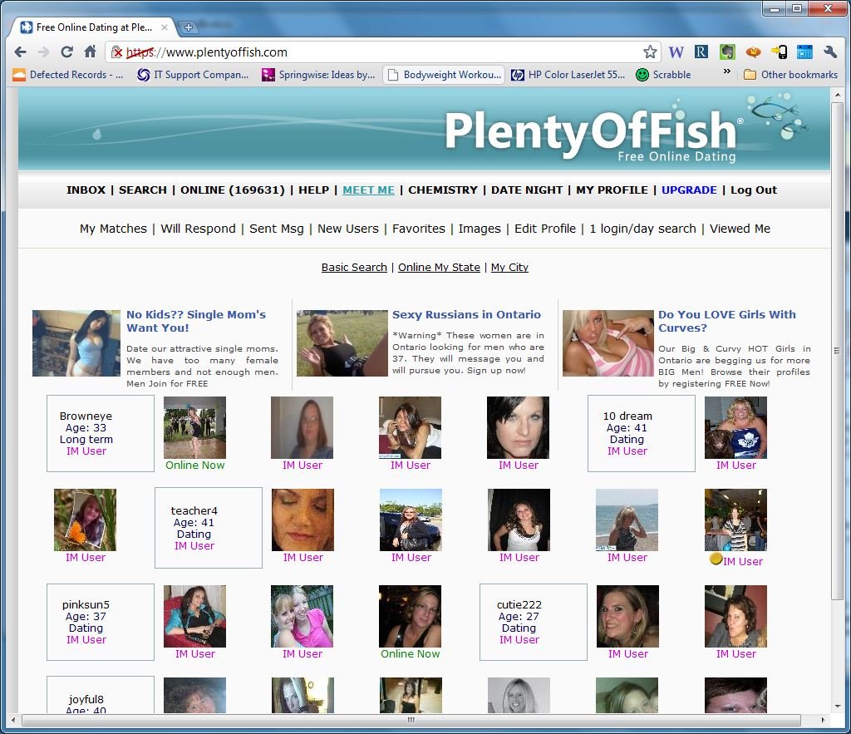This screenshot has width=851, height=734.
Task: Open the 10 dream profile card
Action: click(x=642, y=433)
